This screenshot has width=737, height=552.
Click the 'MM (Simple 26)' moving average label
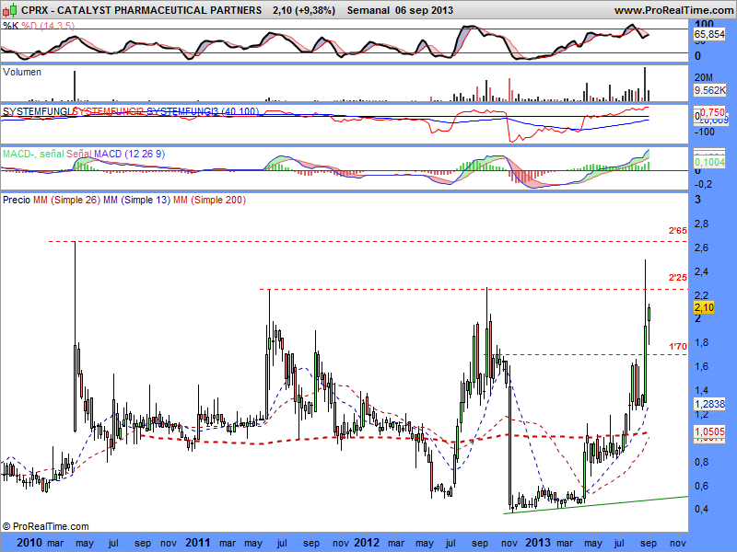point(66,200)
